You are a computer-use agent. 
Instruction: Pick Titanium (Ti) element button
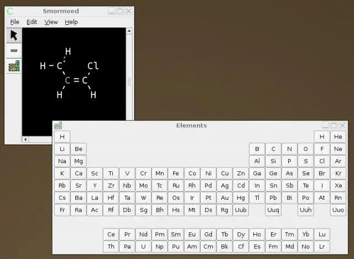pyautogui.click(x=111, y=174)
